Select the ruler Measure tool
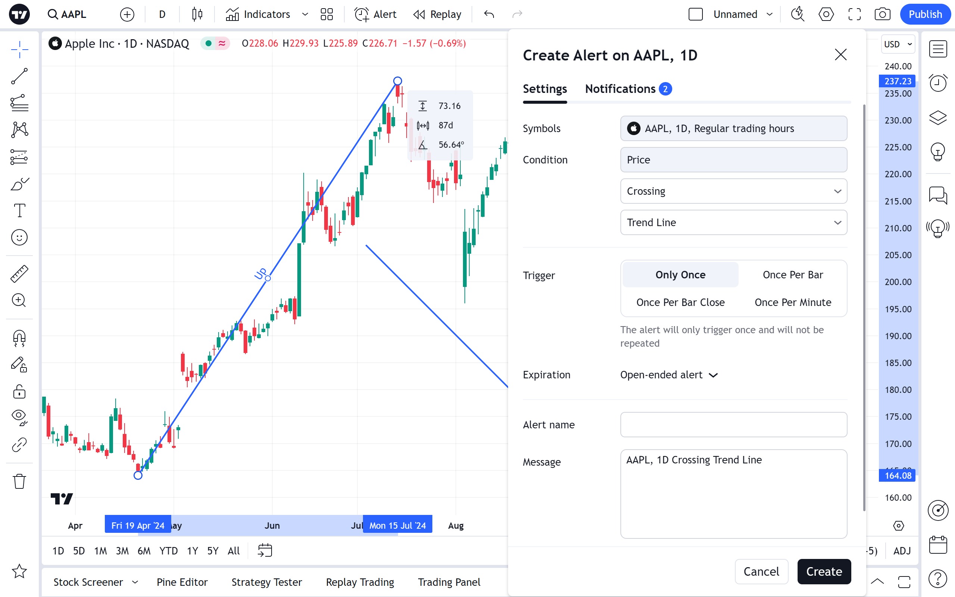Screen dimensions: 955x597 coord(19,273)
